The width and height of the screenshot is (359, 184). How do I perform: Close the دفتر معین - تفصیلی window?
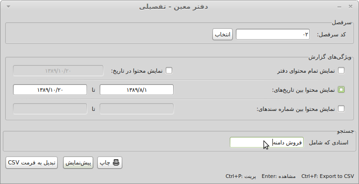350,7
